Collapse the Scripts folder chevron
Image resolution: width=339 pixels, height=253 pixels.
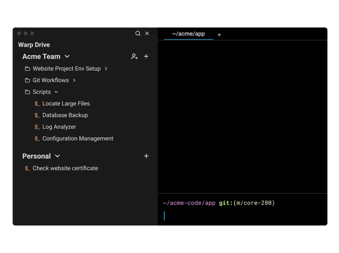pos(56,92)
